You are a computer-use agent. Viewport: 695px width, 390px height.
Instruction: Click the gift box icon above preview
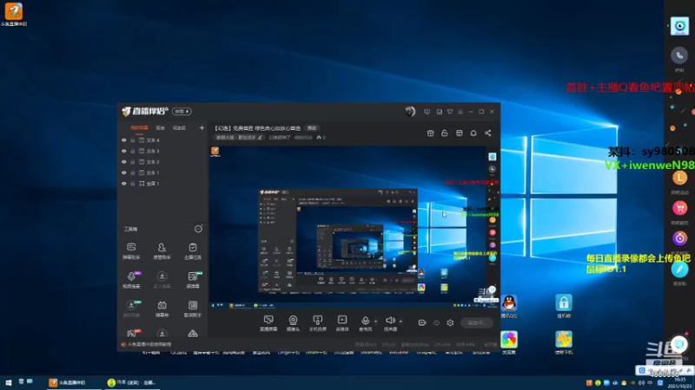(x=430, y=133)
